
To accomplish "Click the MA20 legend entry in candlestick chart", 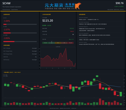I will [6, 76].
